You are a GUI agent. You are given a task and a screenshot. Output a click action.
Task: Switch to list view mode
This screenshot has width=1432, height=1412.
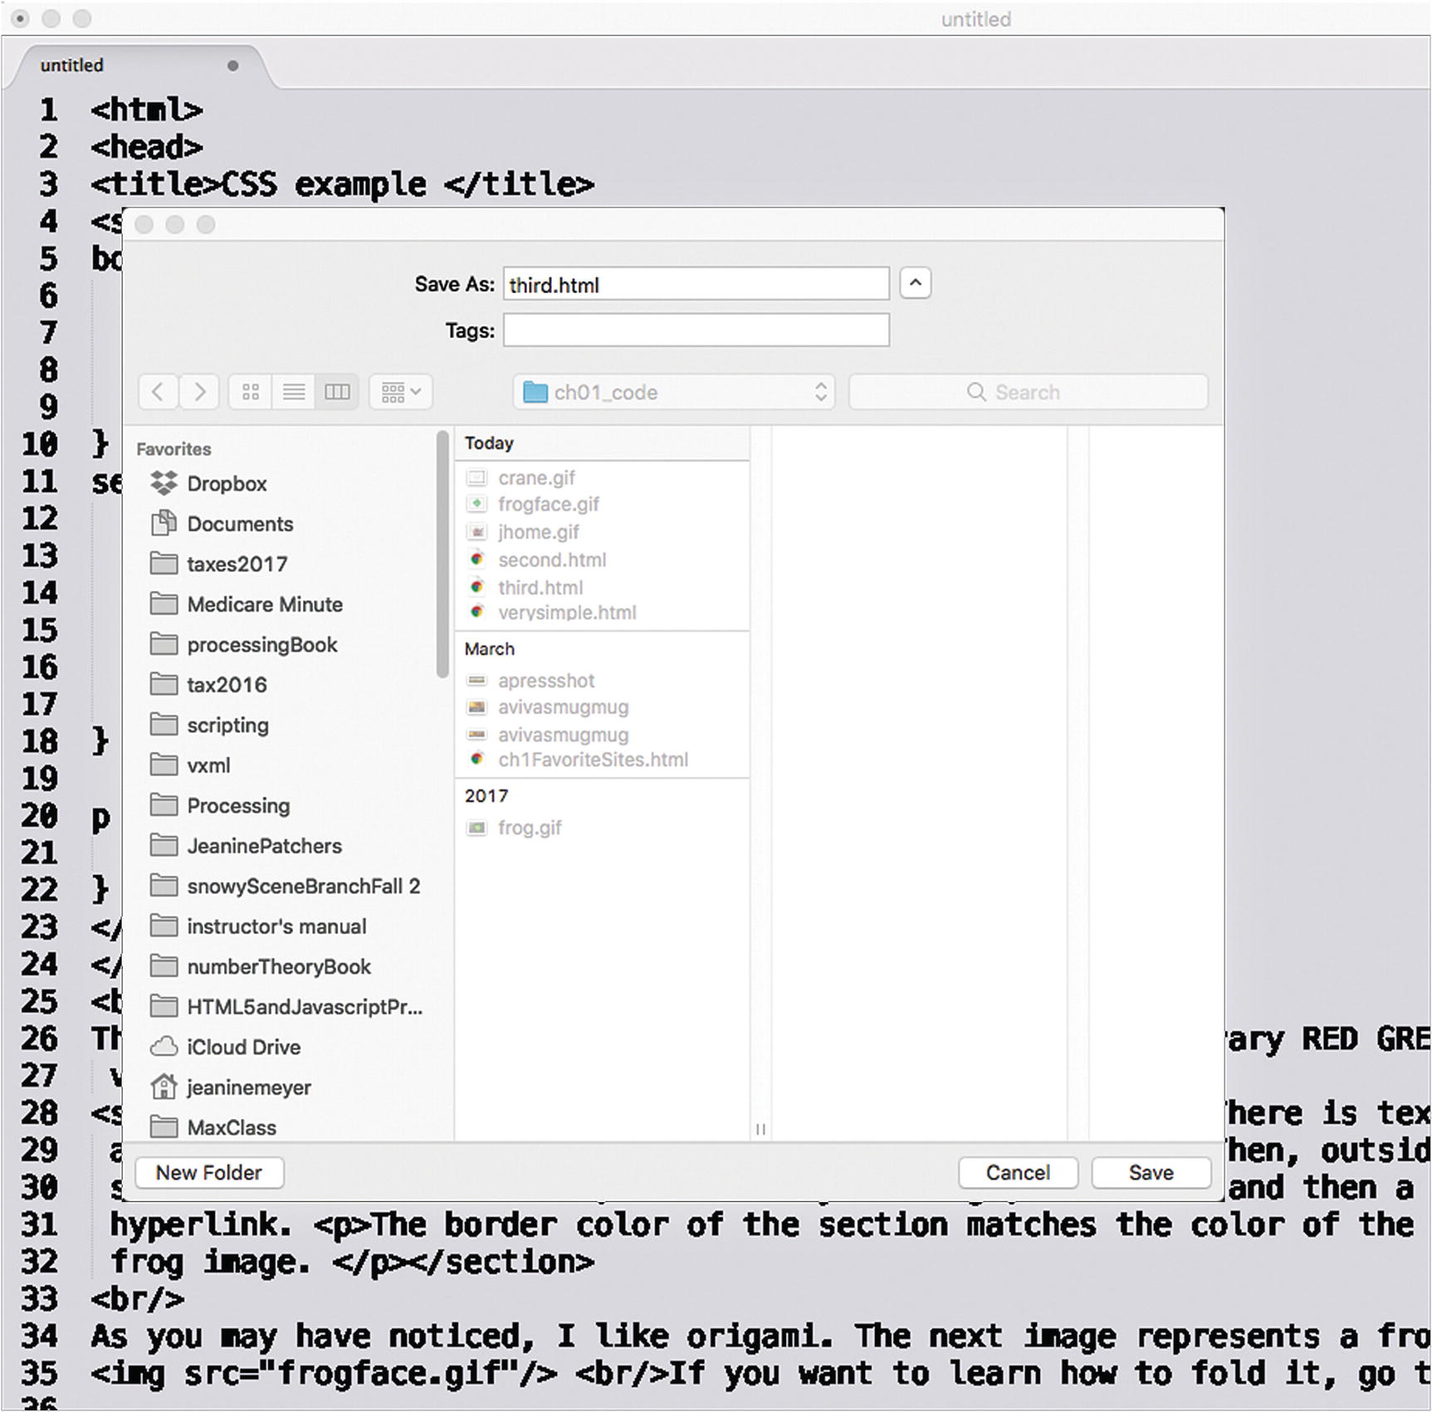point(294,392)
